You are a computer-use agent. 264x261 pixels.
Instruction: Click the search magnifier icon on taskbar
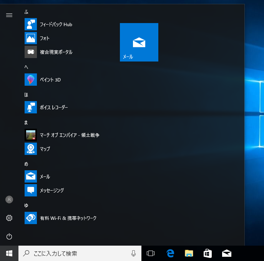pos(26,253)
